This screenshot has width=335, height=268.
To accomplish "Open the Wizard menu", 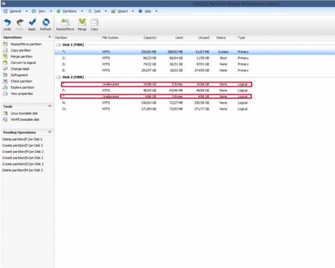I will pyautogui.click(x=122, y=11).
